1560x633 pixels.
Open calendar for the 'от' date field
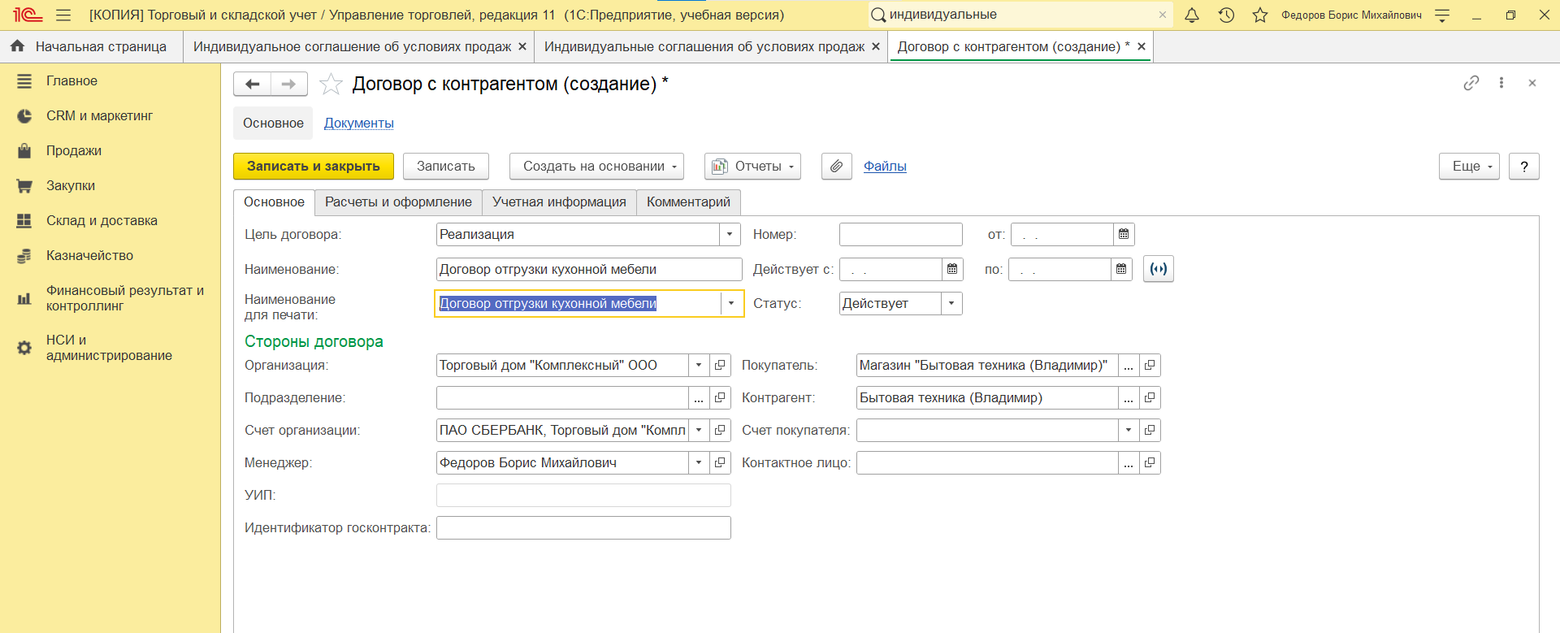coord(1124,234)
